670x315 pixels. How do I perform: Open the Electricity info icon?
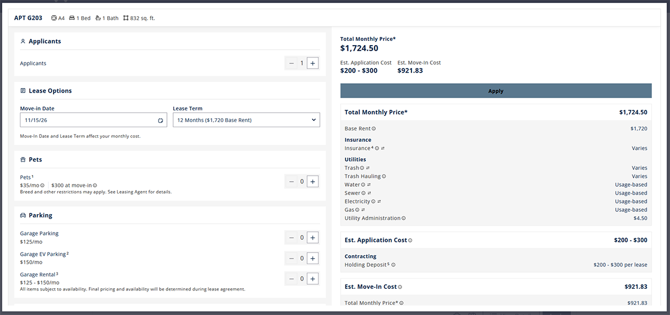(373, 201)
